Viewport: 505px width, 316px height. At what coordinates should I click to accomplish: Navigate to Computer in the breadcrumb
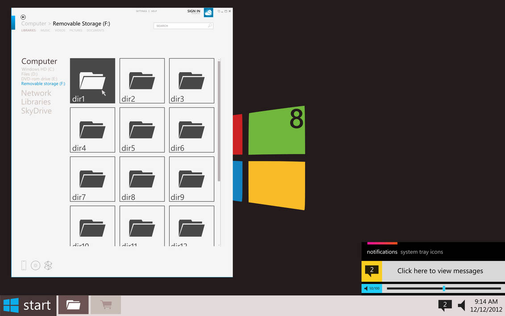click(x=34, y=24)
